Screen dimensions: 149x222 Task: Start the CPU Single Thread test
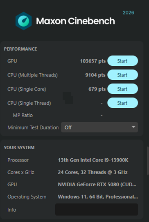122,103
